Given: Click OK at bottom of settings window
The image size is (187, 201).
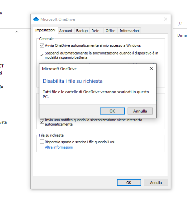Looking at the screenshot, I should point(129,183).
